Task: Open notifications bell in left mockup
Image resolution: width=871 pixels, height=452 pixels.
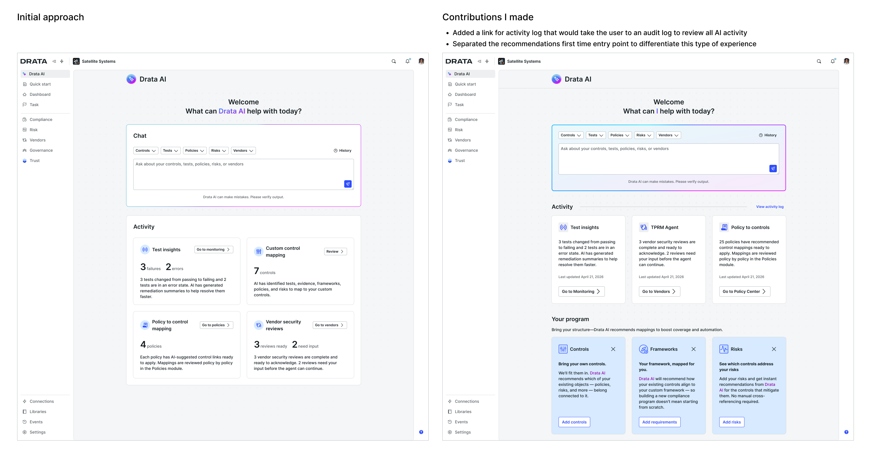Action: 408,61
